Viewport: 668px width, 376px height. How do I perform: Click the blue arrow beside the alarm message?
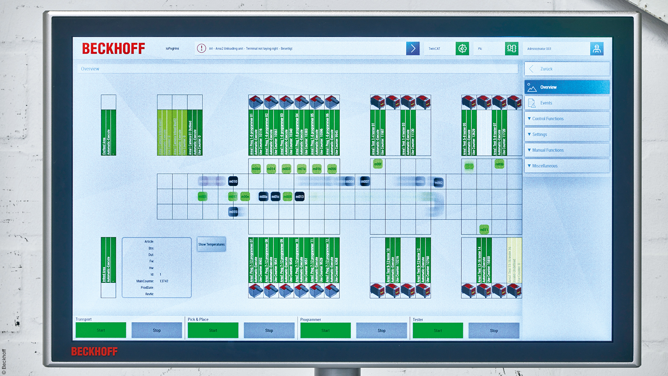pos(412,48)
